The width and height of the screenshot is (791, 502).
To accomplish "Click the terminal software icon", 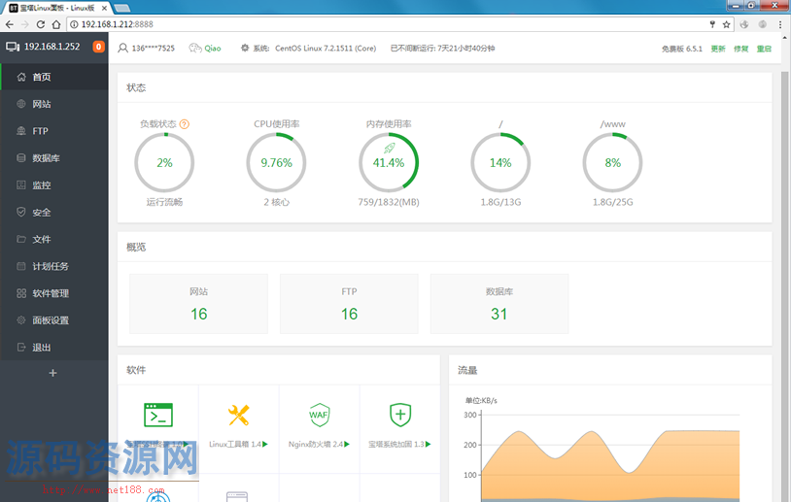I will (158, 416).
